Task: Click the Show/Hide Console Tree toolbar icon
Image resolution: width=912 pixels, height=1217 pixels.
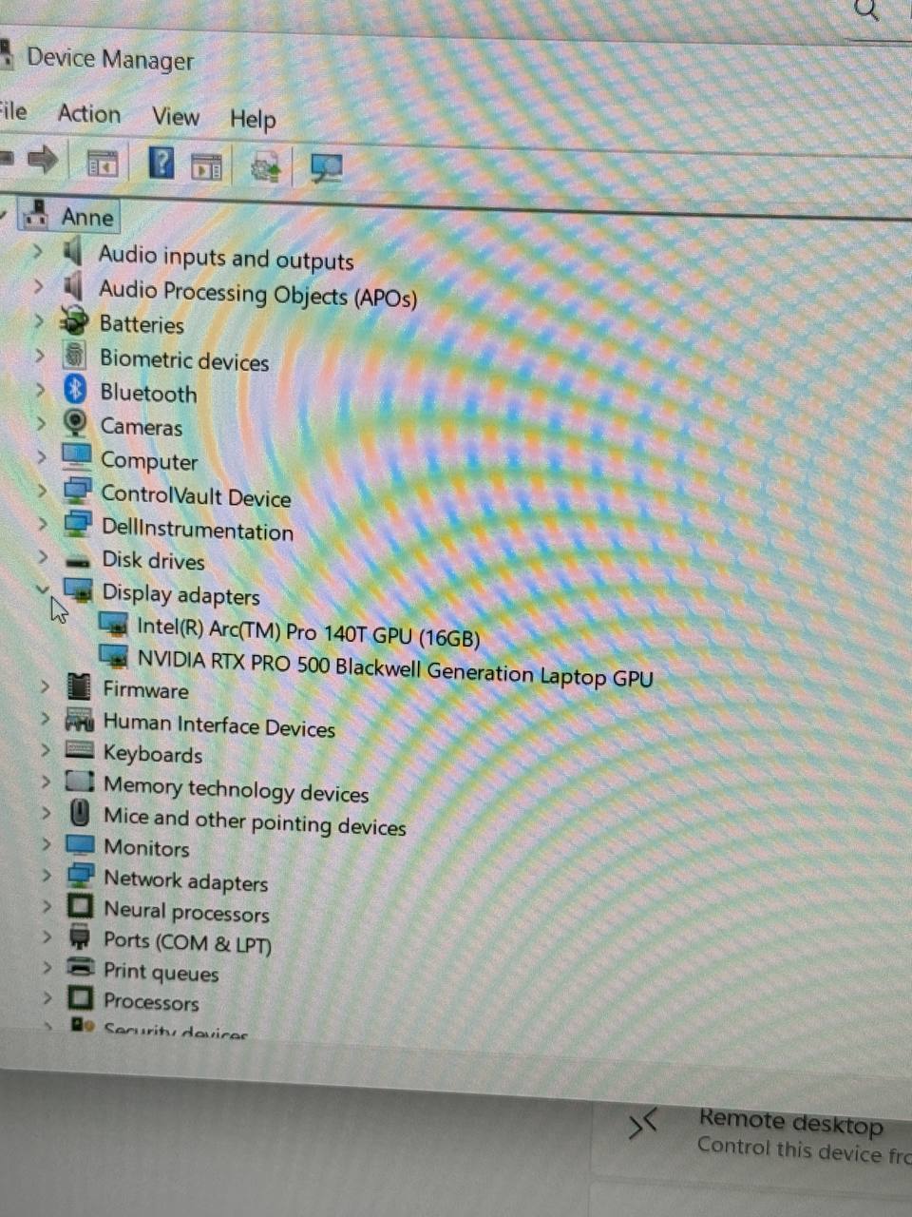Action: [x=103, y=164]
